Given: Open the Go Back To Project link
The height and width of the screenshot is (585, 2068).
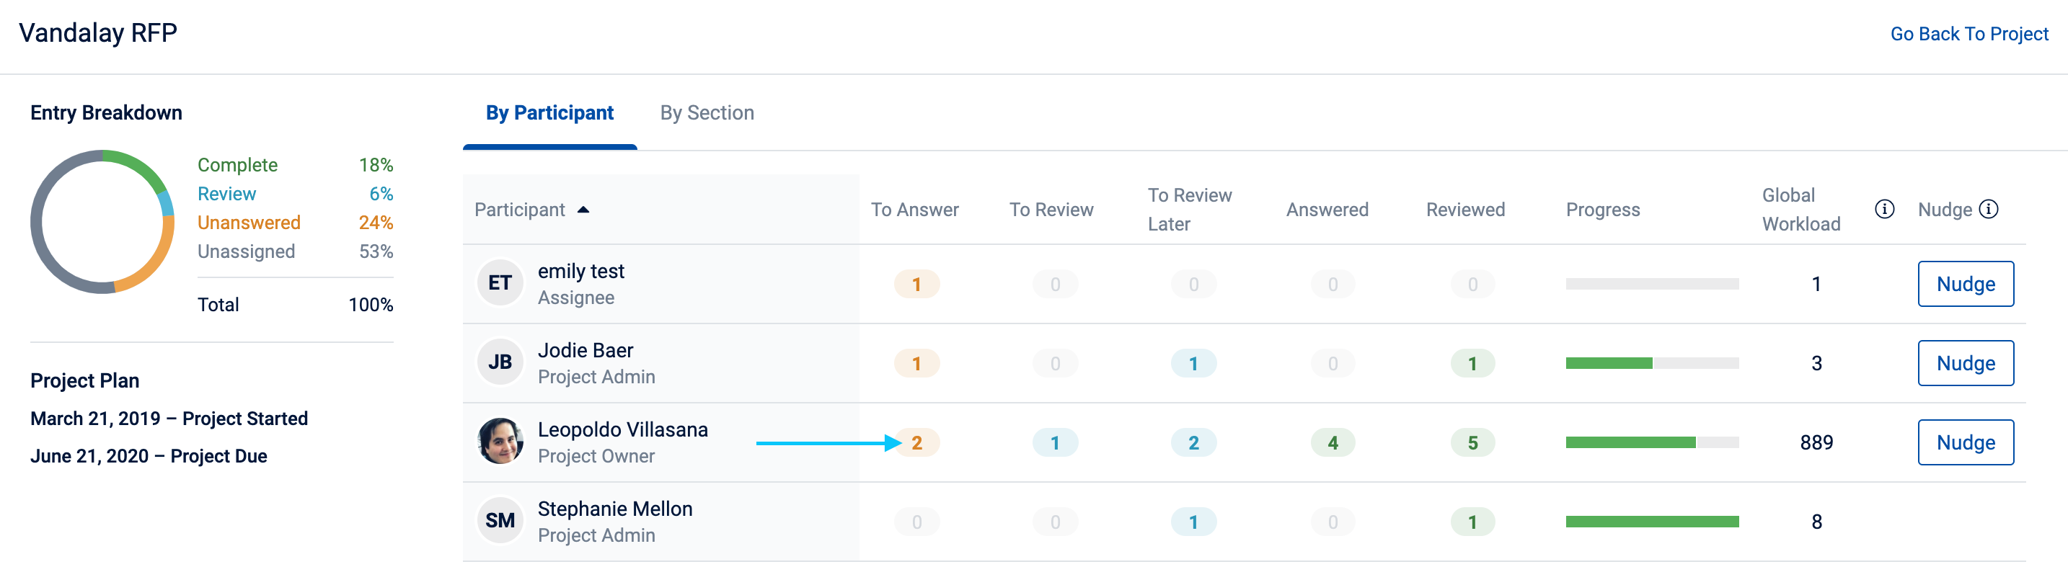Looking at the screenshot, I should coord(1969,34).
